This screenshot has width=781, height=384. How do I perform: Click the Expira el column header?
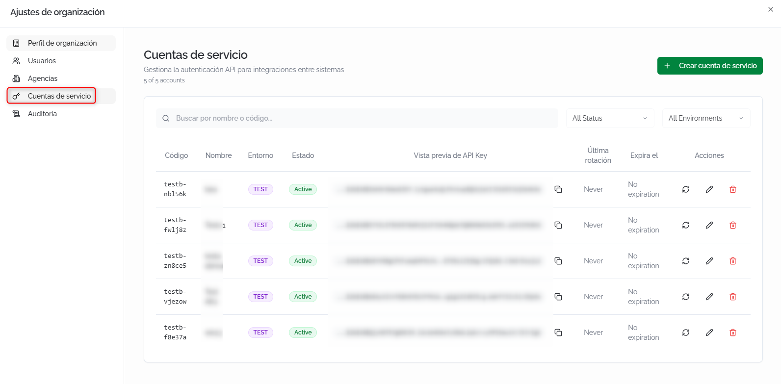pos(644,155)
